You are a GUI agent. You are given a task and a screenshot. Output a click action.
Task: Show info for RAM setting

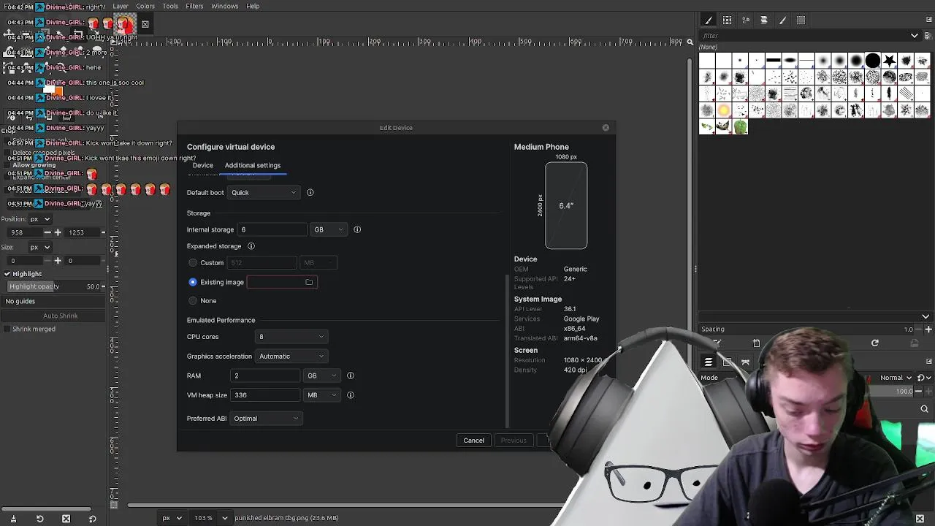351,376
